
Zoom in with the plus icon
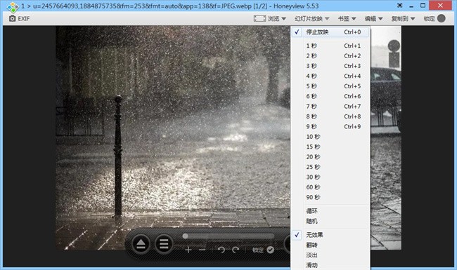point(188,250)
